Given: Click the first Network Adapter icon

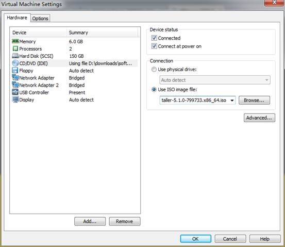Looking at the screenshot, I should coord(15,78).
